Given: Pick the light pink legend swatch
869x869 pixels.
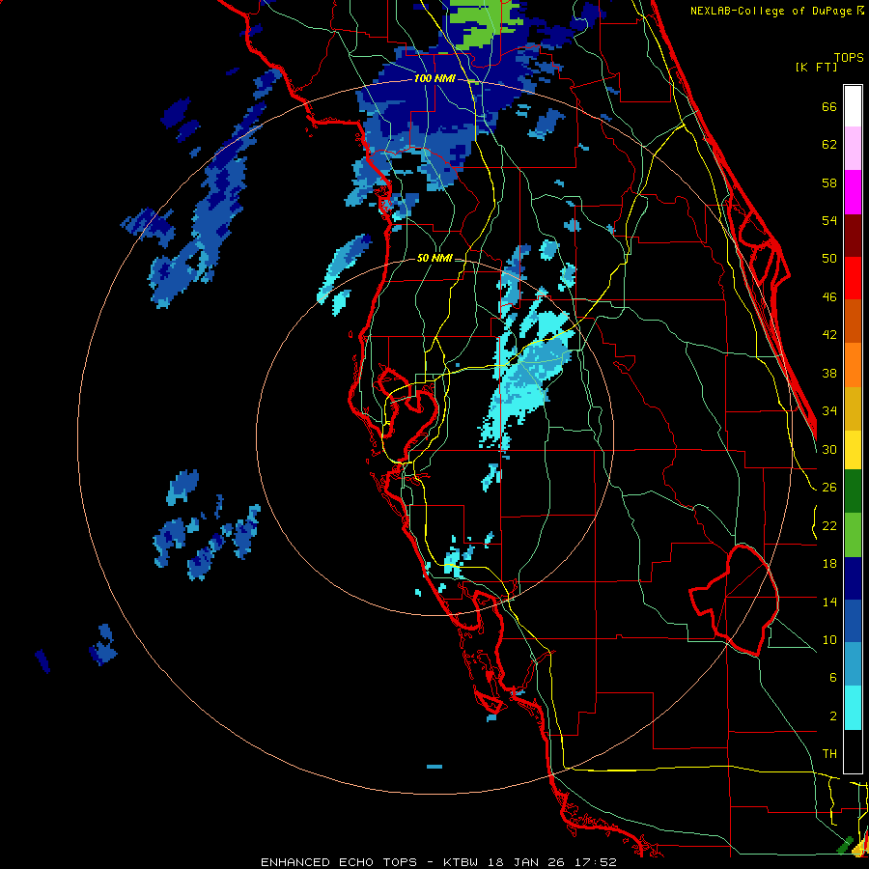Looking at the screenshot, I should pos(853,149).
